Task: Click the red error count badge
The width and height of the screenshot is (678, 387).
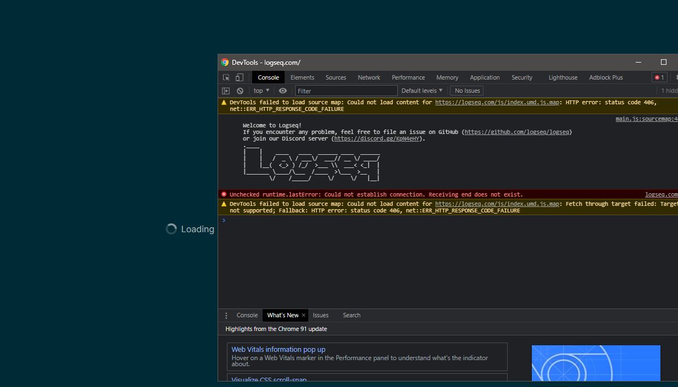Action: pos(659,77)
